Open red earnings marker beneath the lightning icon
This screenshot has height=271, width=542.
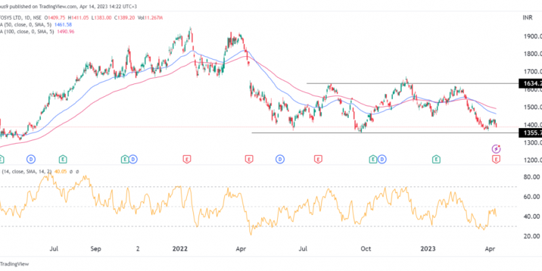click(497, 159)
